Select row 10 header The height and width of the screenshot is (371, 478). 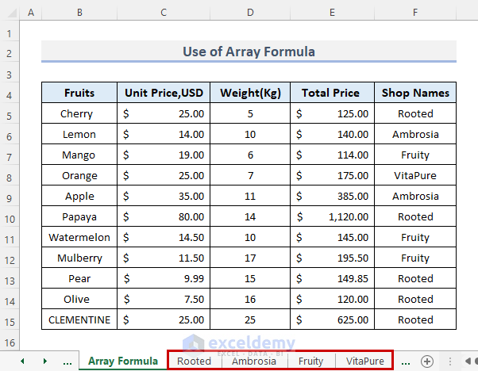pyautogui.click(x=10, y=217)
